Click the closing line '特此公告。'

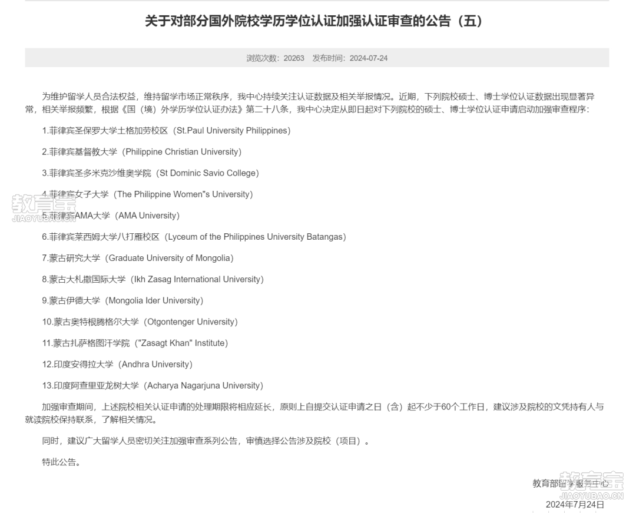61,462
